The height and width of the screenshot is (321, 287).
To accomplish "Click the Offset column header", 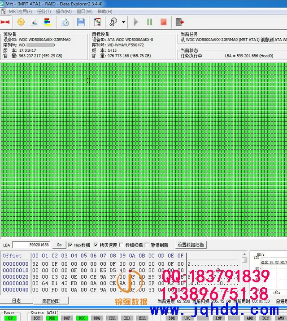I will coord(12,256).
